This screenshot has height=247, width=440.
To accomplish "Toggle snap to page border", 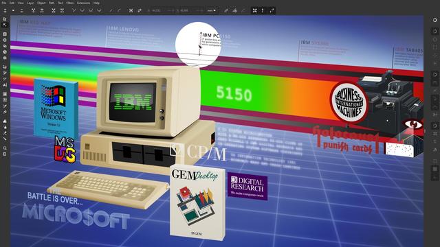I will [x=434, y=161].
